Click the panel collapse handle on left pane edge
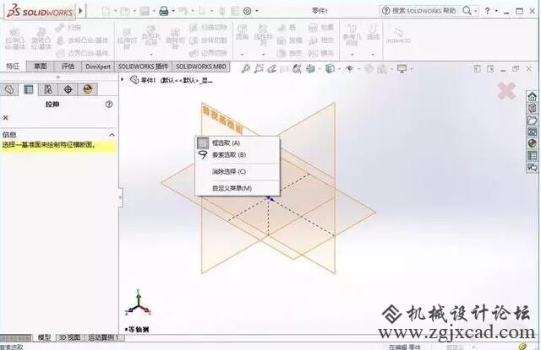The height and width of the screenshot is (350, 541). click(120, 197)
